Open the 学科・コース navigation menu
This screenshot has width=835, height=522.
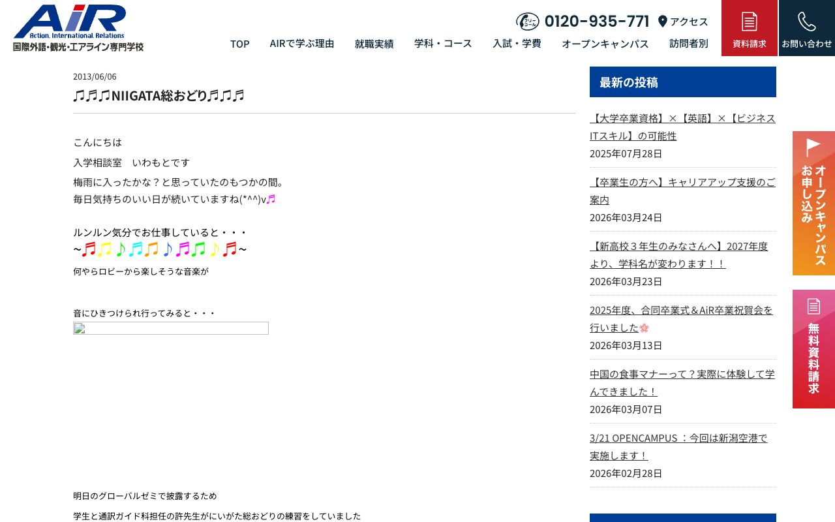(x=443, y=44)
